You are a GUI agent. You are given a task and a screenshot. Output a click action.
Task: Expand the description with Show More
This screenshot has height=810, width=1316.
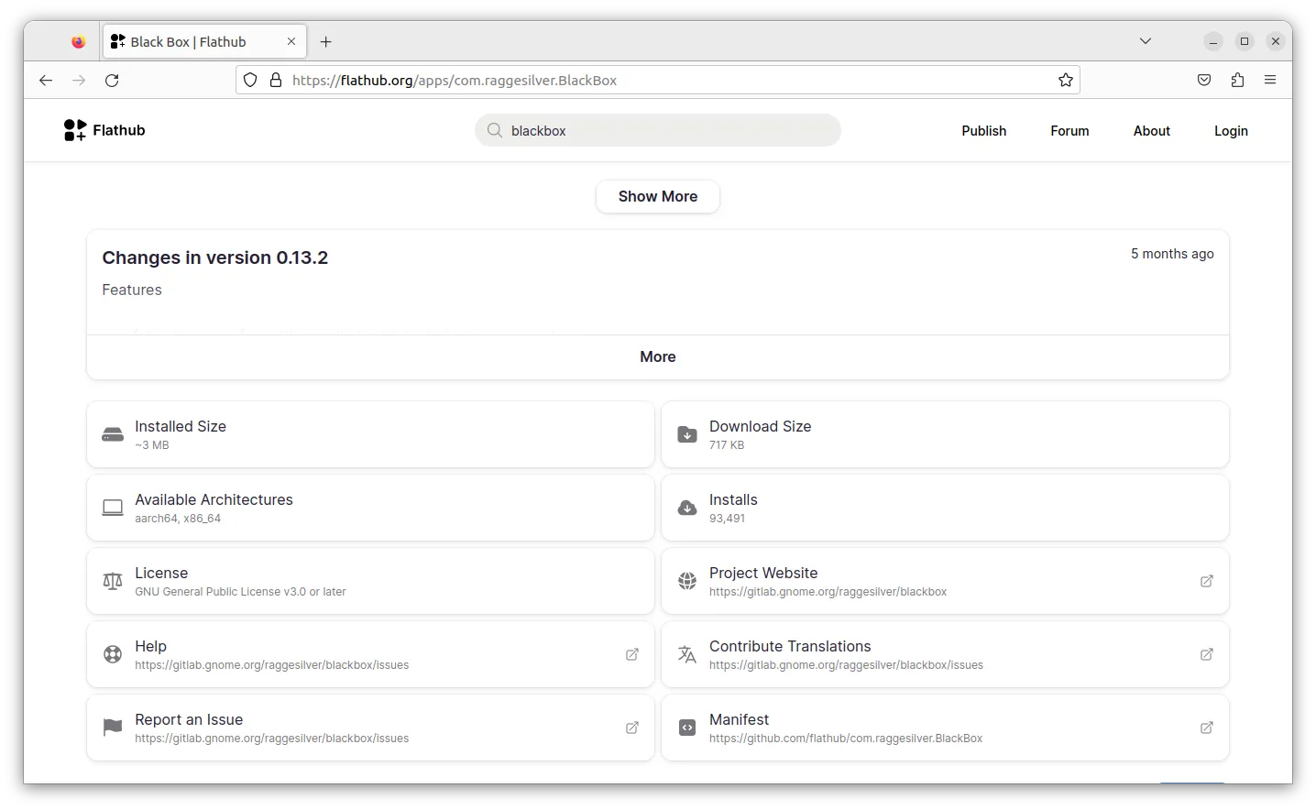pos(657,196)
